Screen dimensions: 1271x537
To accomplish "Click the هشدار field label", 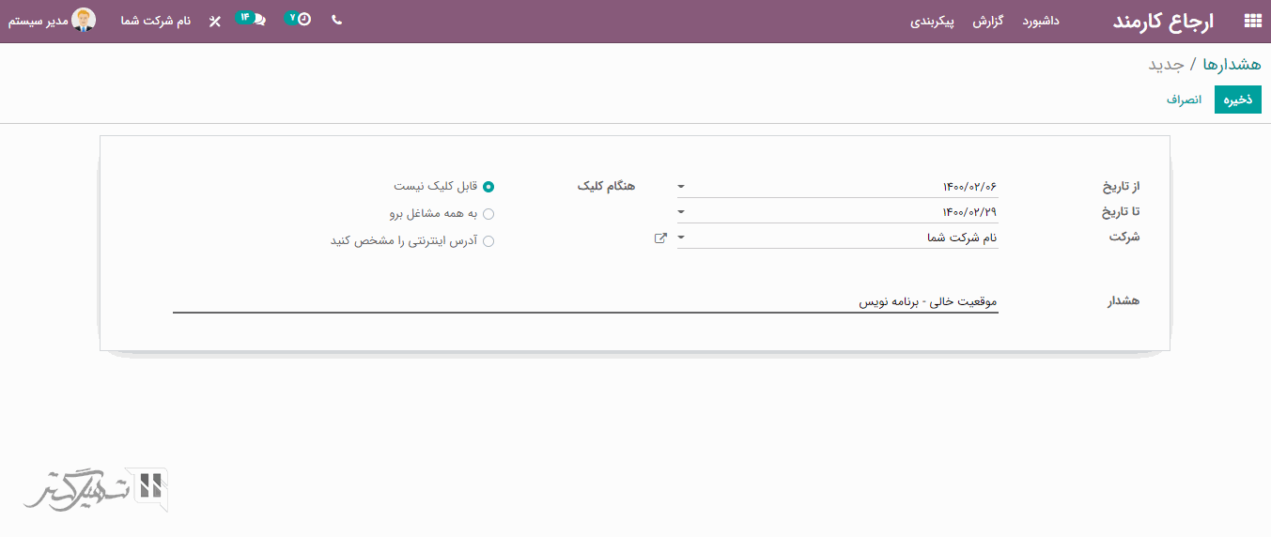I will pyautogui.click(x=1123, y=301).
